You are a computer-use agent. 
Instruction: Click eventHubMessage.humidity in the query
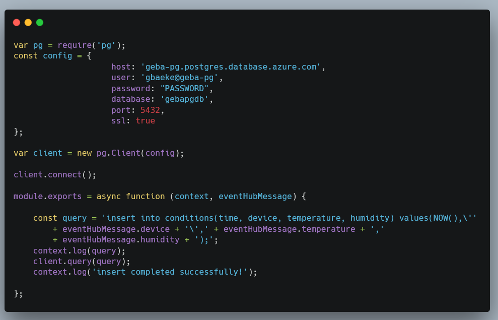(x=121, y=239)
